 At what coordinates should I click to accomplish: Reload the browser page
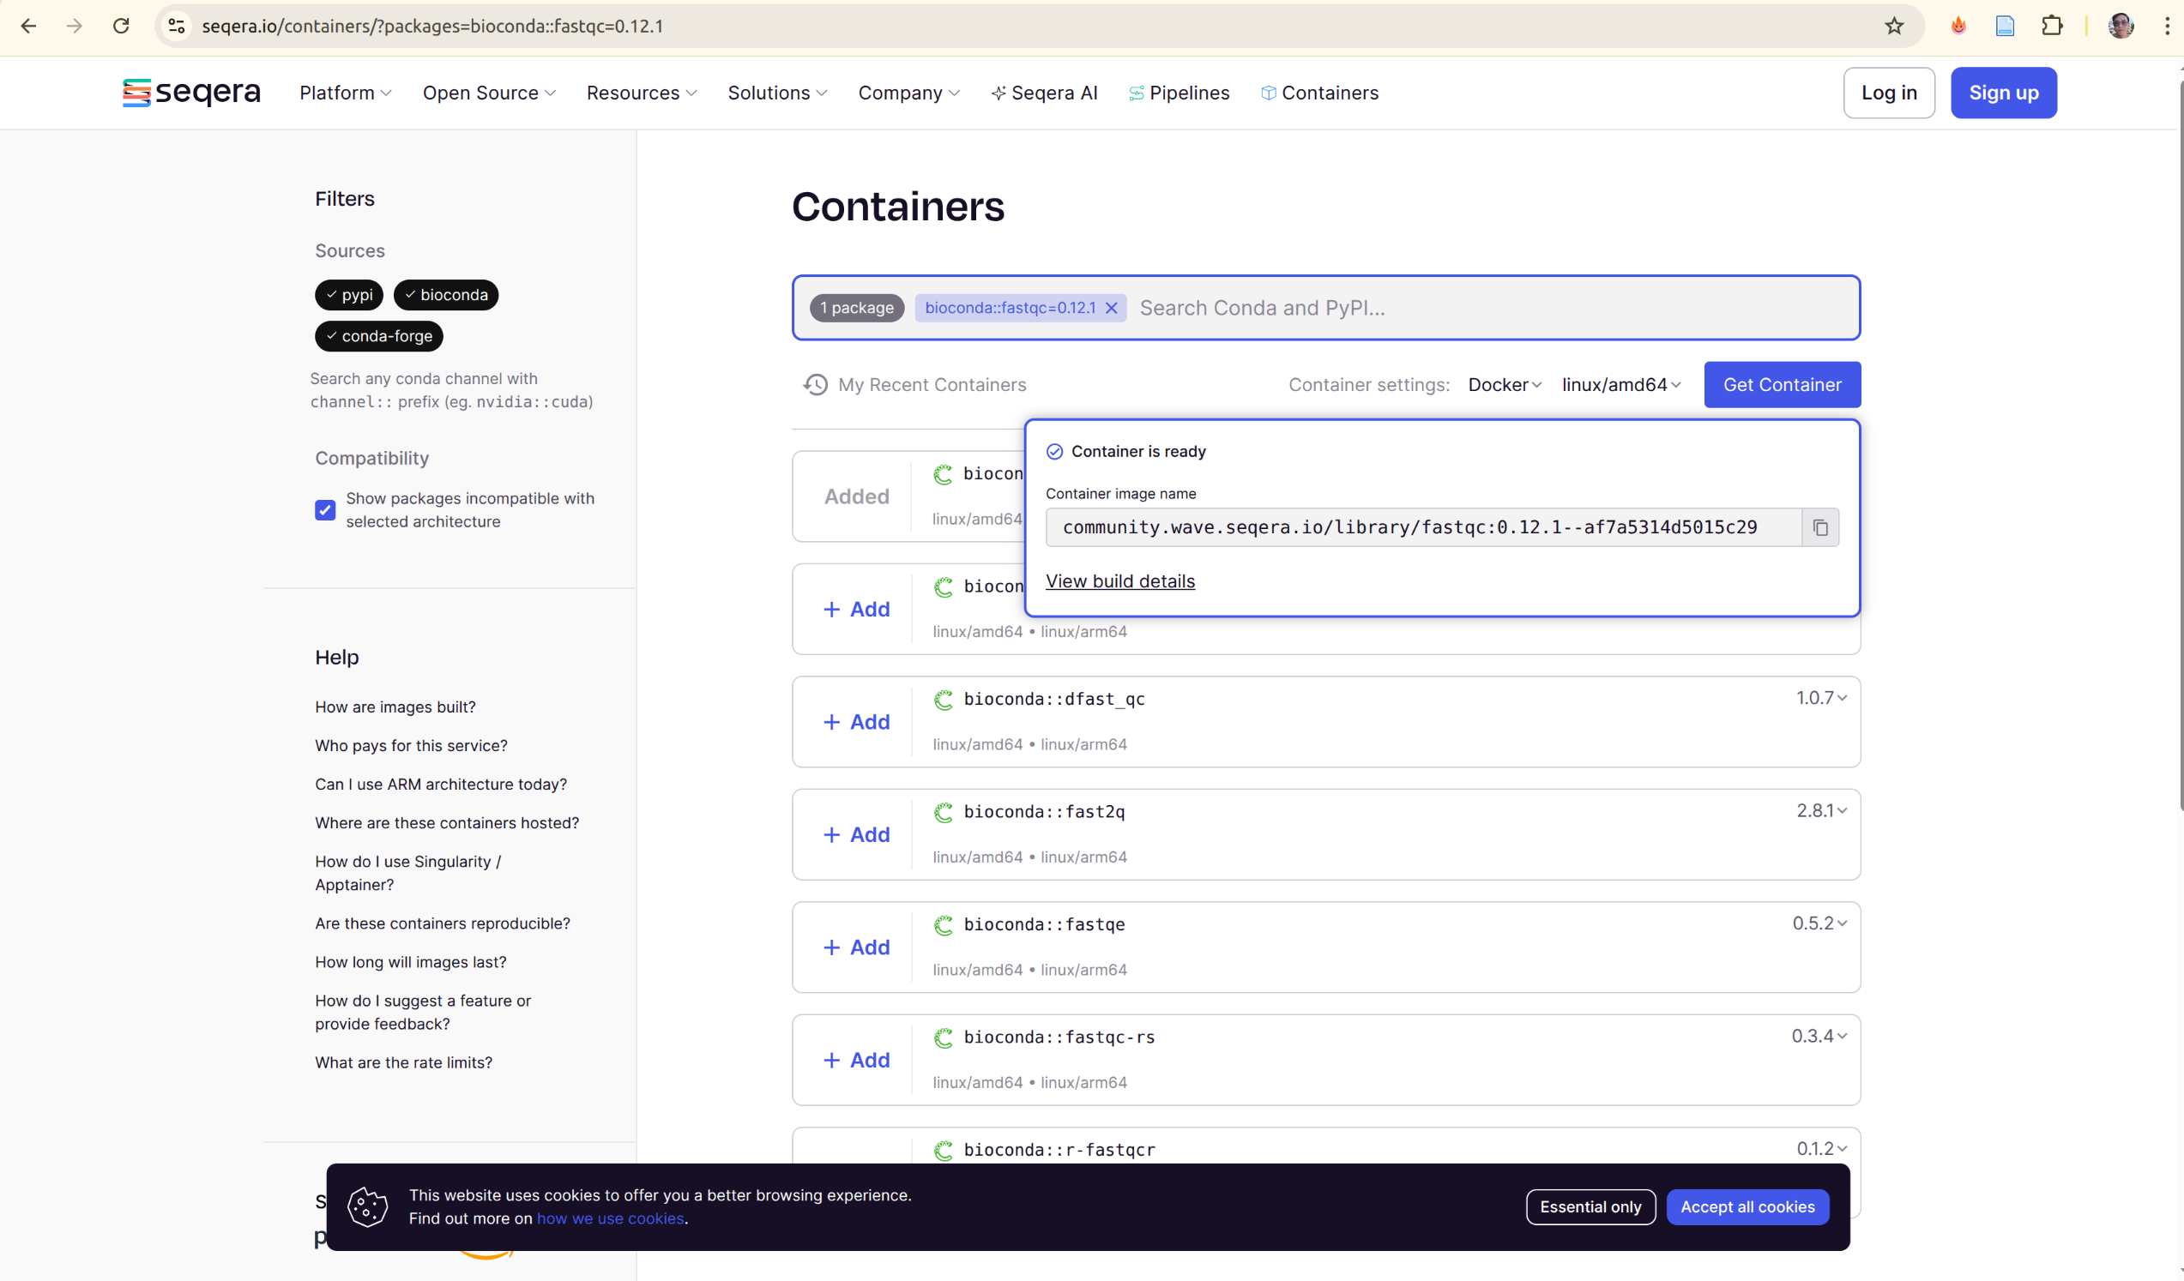click(121, 26)
